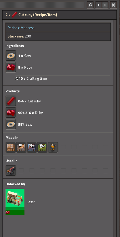
Task: Select the green three-gear assembling machine icon
Action: click(42, 147)
